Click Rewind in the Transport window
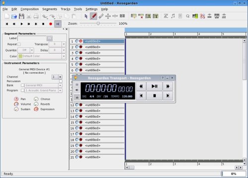248x178 pixels. 141,86
